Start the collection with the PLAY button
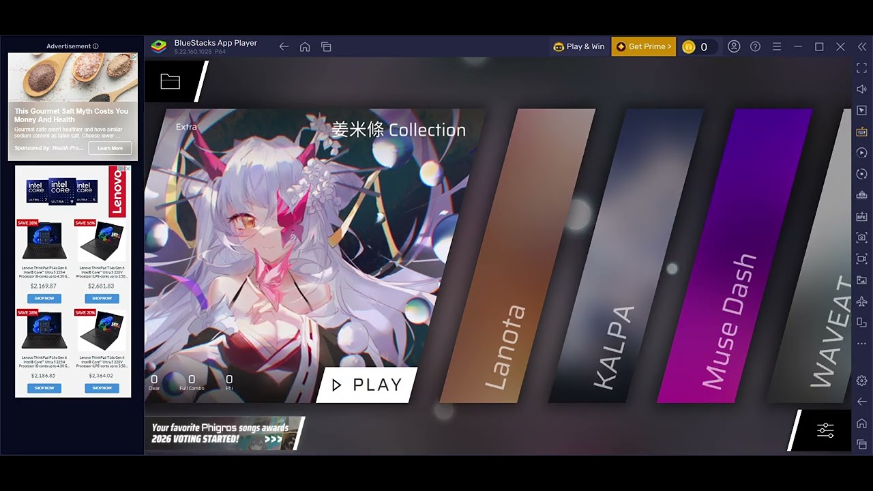The image size is (873, 491). 367,385
